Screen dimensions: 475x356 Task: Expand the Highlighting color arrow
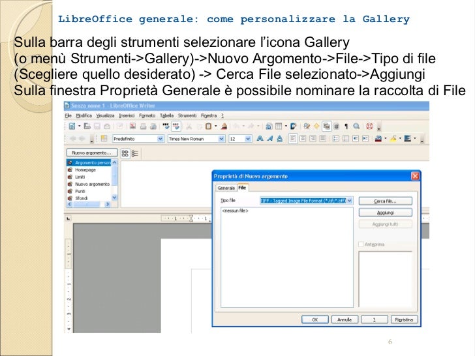[400, 138]
